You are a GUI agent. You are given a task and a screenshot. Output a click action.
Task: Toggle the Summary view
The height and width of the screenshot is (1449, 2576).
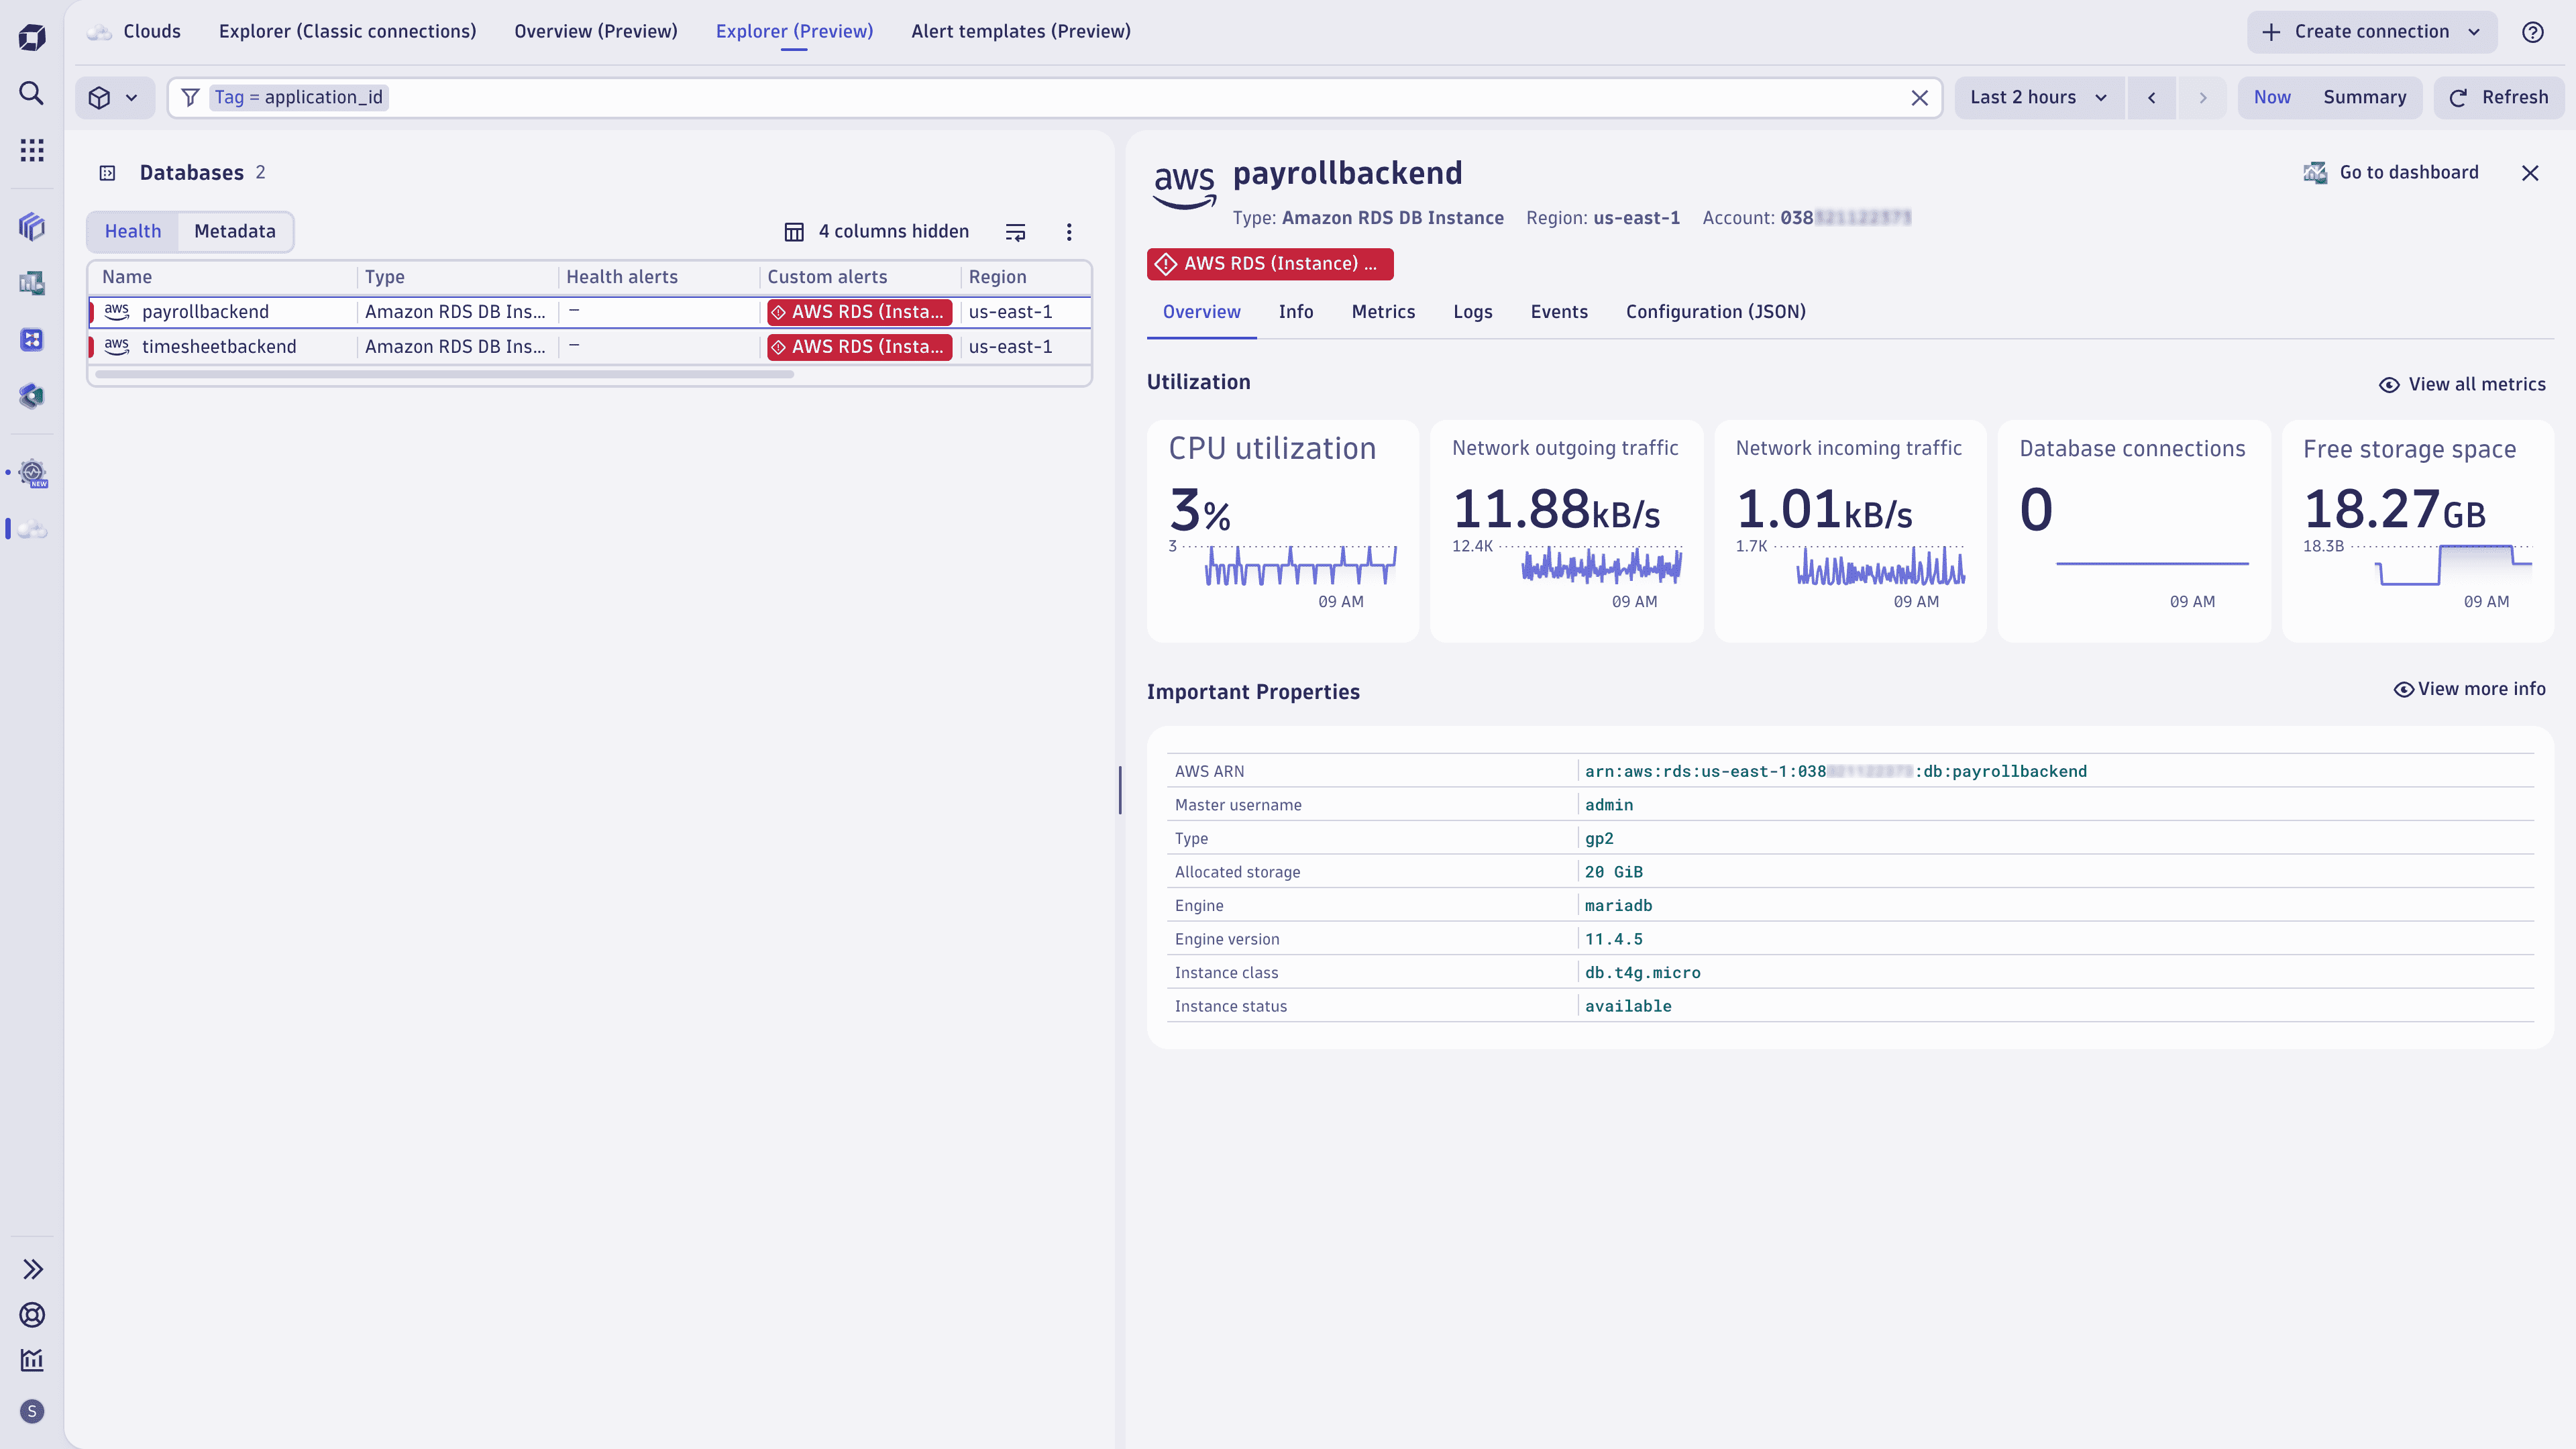click(2364, 98)
